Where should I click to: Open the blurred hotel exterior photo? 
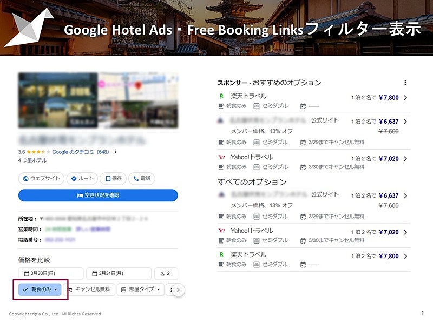(58, 100)
